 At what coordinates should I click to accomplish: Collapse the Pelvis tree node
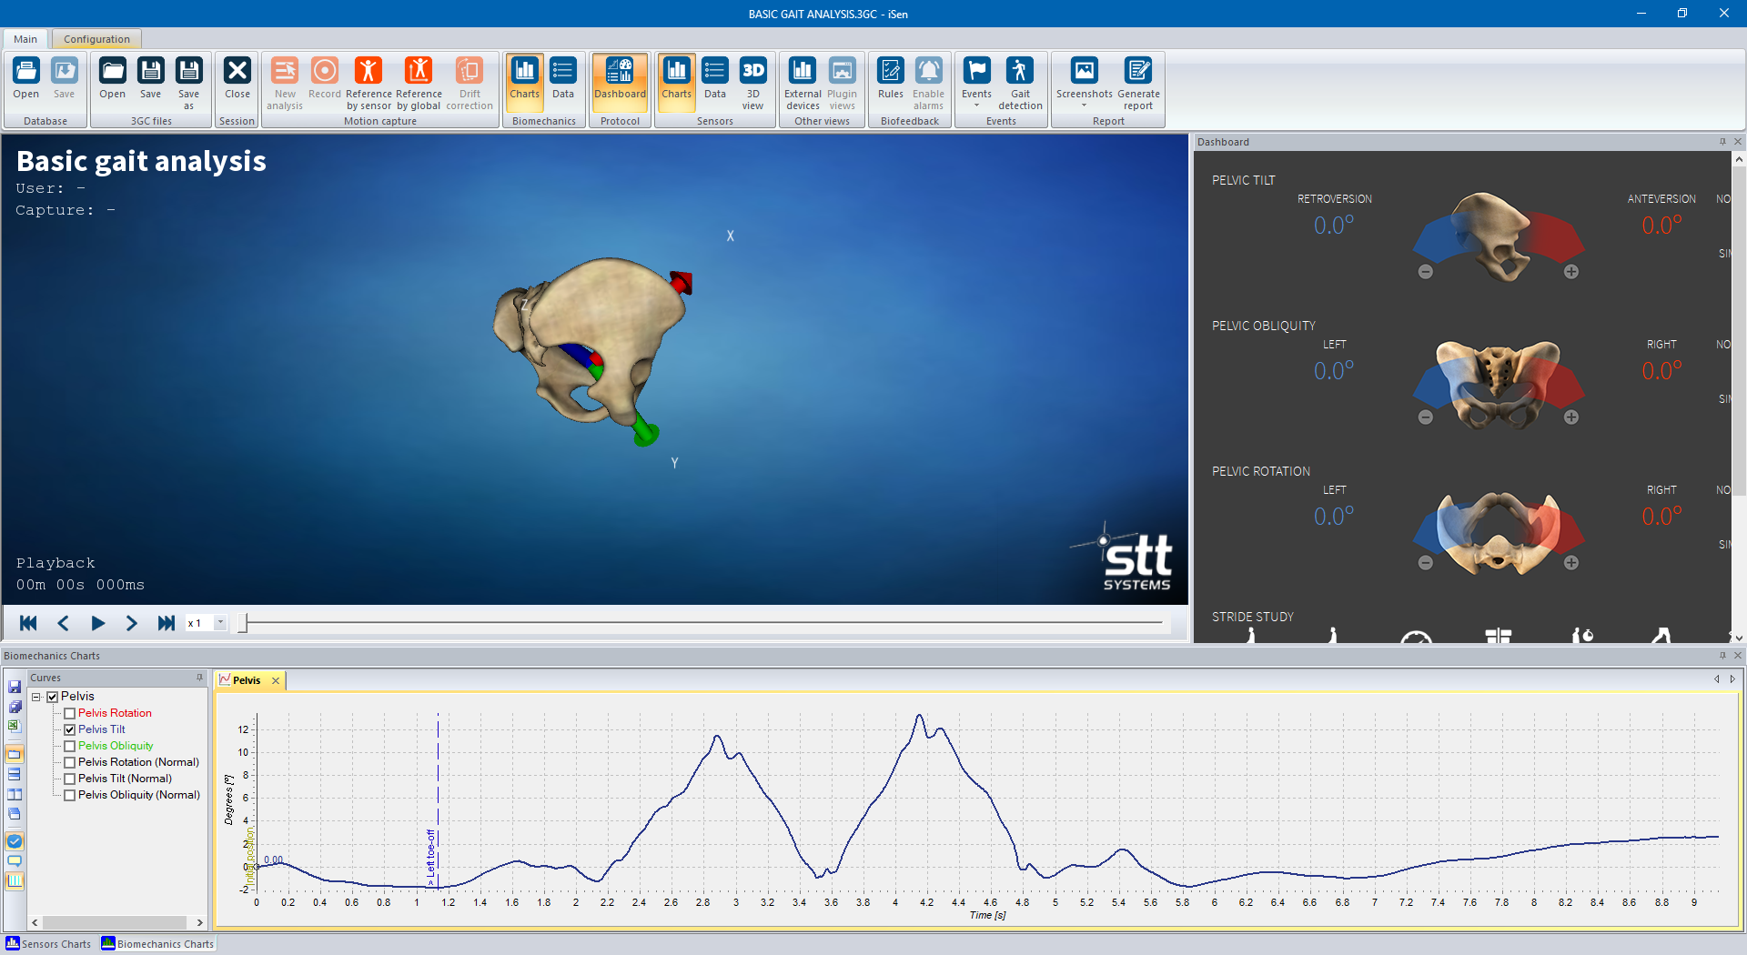[36, 697]
